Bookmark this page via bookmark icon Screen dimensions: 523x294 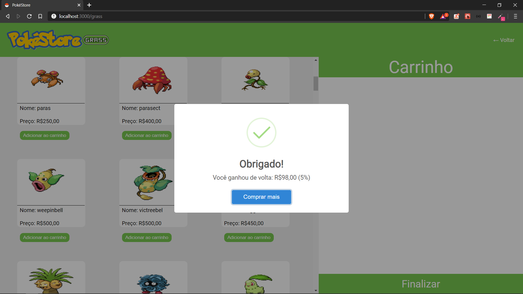click(x=40, y=16)
